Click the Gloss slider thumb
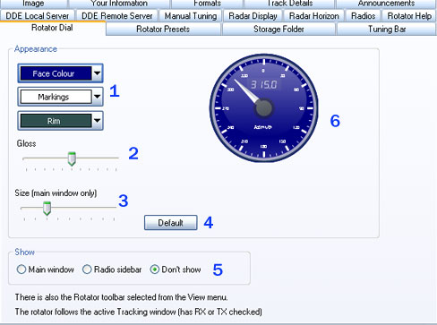This screenshot has width=437, height=325. tap(72, 158)
